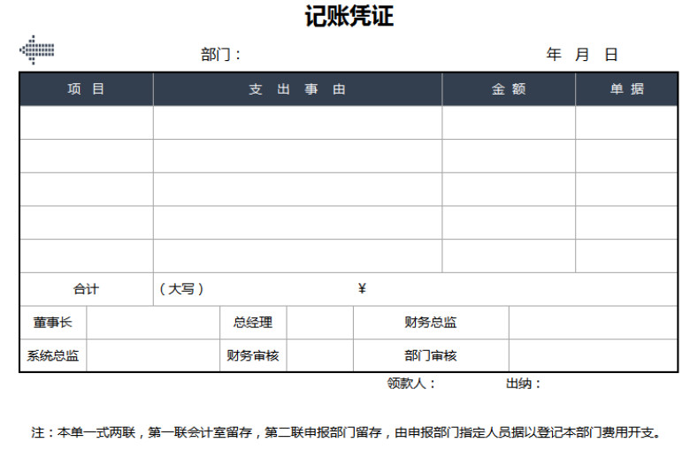Click the 月 date label
The height and width of the screenshot is (473, 690).
[582, 55]
